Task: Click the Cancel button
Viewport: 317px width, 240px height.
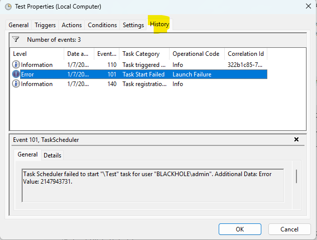Action: click(289, 229)
